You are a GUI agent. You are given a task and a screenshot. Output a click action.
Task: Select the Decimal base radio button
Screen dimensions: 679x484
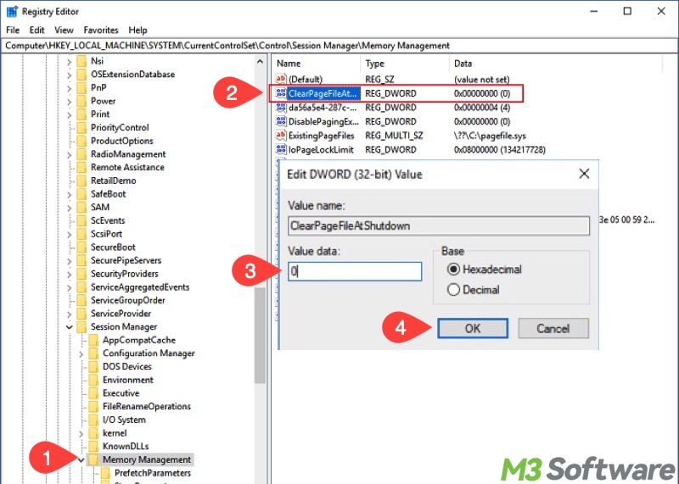[x=453, y=290]
